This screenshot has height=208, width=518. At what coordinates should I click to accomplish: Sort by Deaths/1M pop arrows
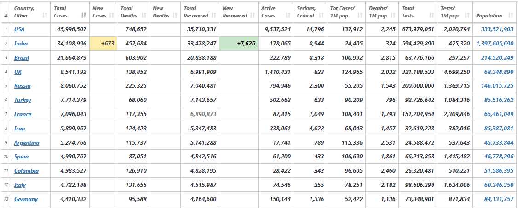click(393, 16)
